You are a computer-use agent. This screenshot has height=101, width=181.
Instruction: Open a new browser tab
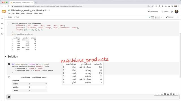(x=36, y=3)
